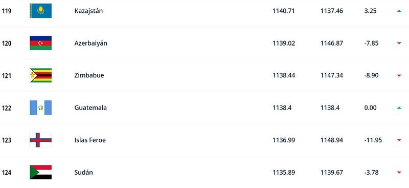Open the Zimbabue team link

[x=89, y=75]
